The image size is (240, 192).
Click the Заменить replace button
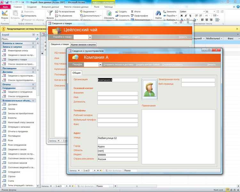click(x=170, y=12)
